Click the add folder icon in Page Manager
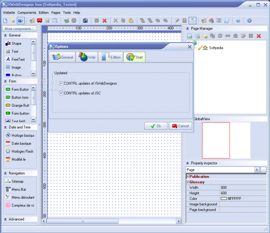270x233 pixels. pos(205,36)
